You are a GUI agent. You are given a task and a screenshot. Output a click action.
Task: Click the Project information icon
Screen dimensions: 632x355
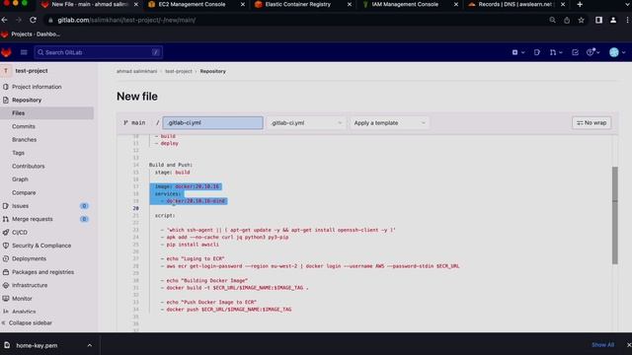[x=6, y=87]
